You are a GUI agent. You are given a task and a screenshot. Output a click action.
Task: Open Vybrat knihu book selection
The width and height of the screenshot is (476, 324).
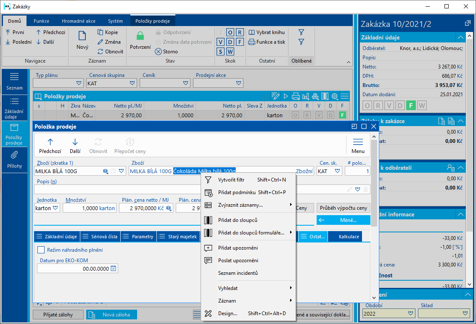pos(267,32)
